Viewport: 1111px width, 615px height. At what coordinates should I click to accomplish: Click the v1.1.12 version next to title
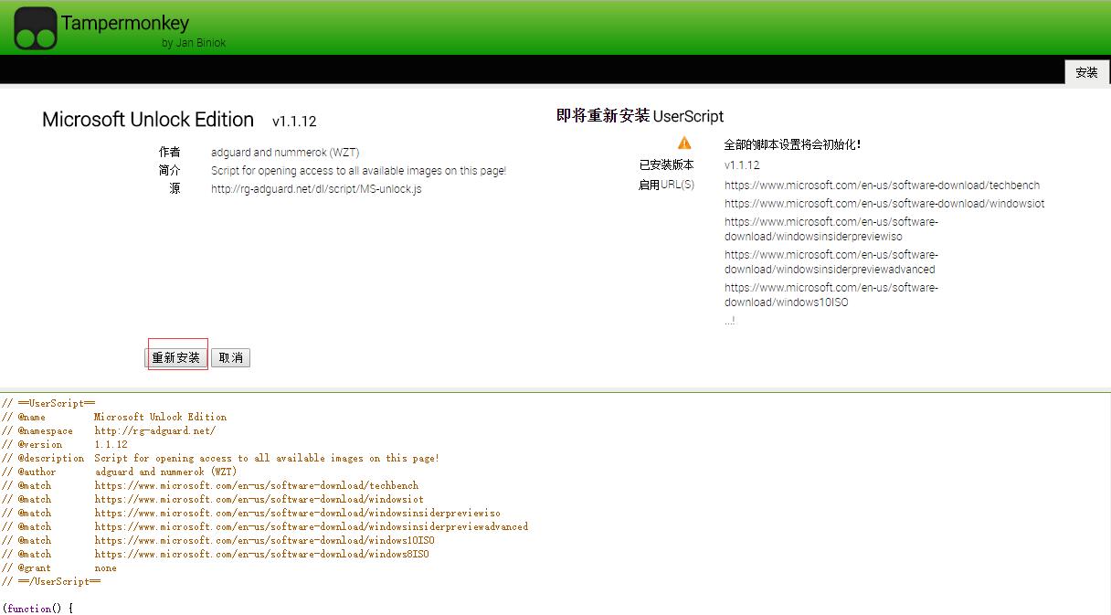coord(294,122)
